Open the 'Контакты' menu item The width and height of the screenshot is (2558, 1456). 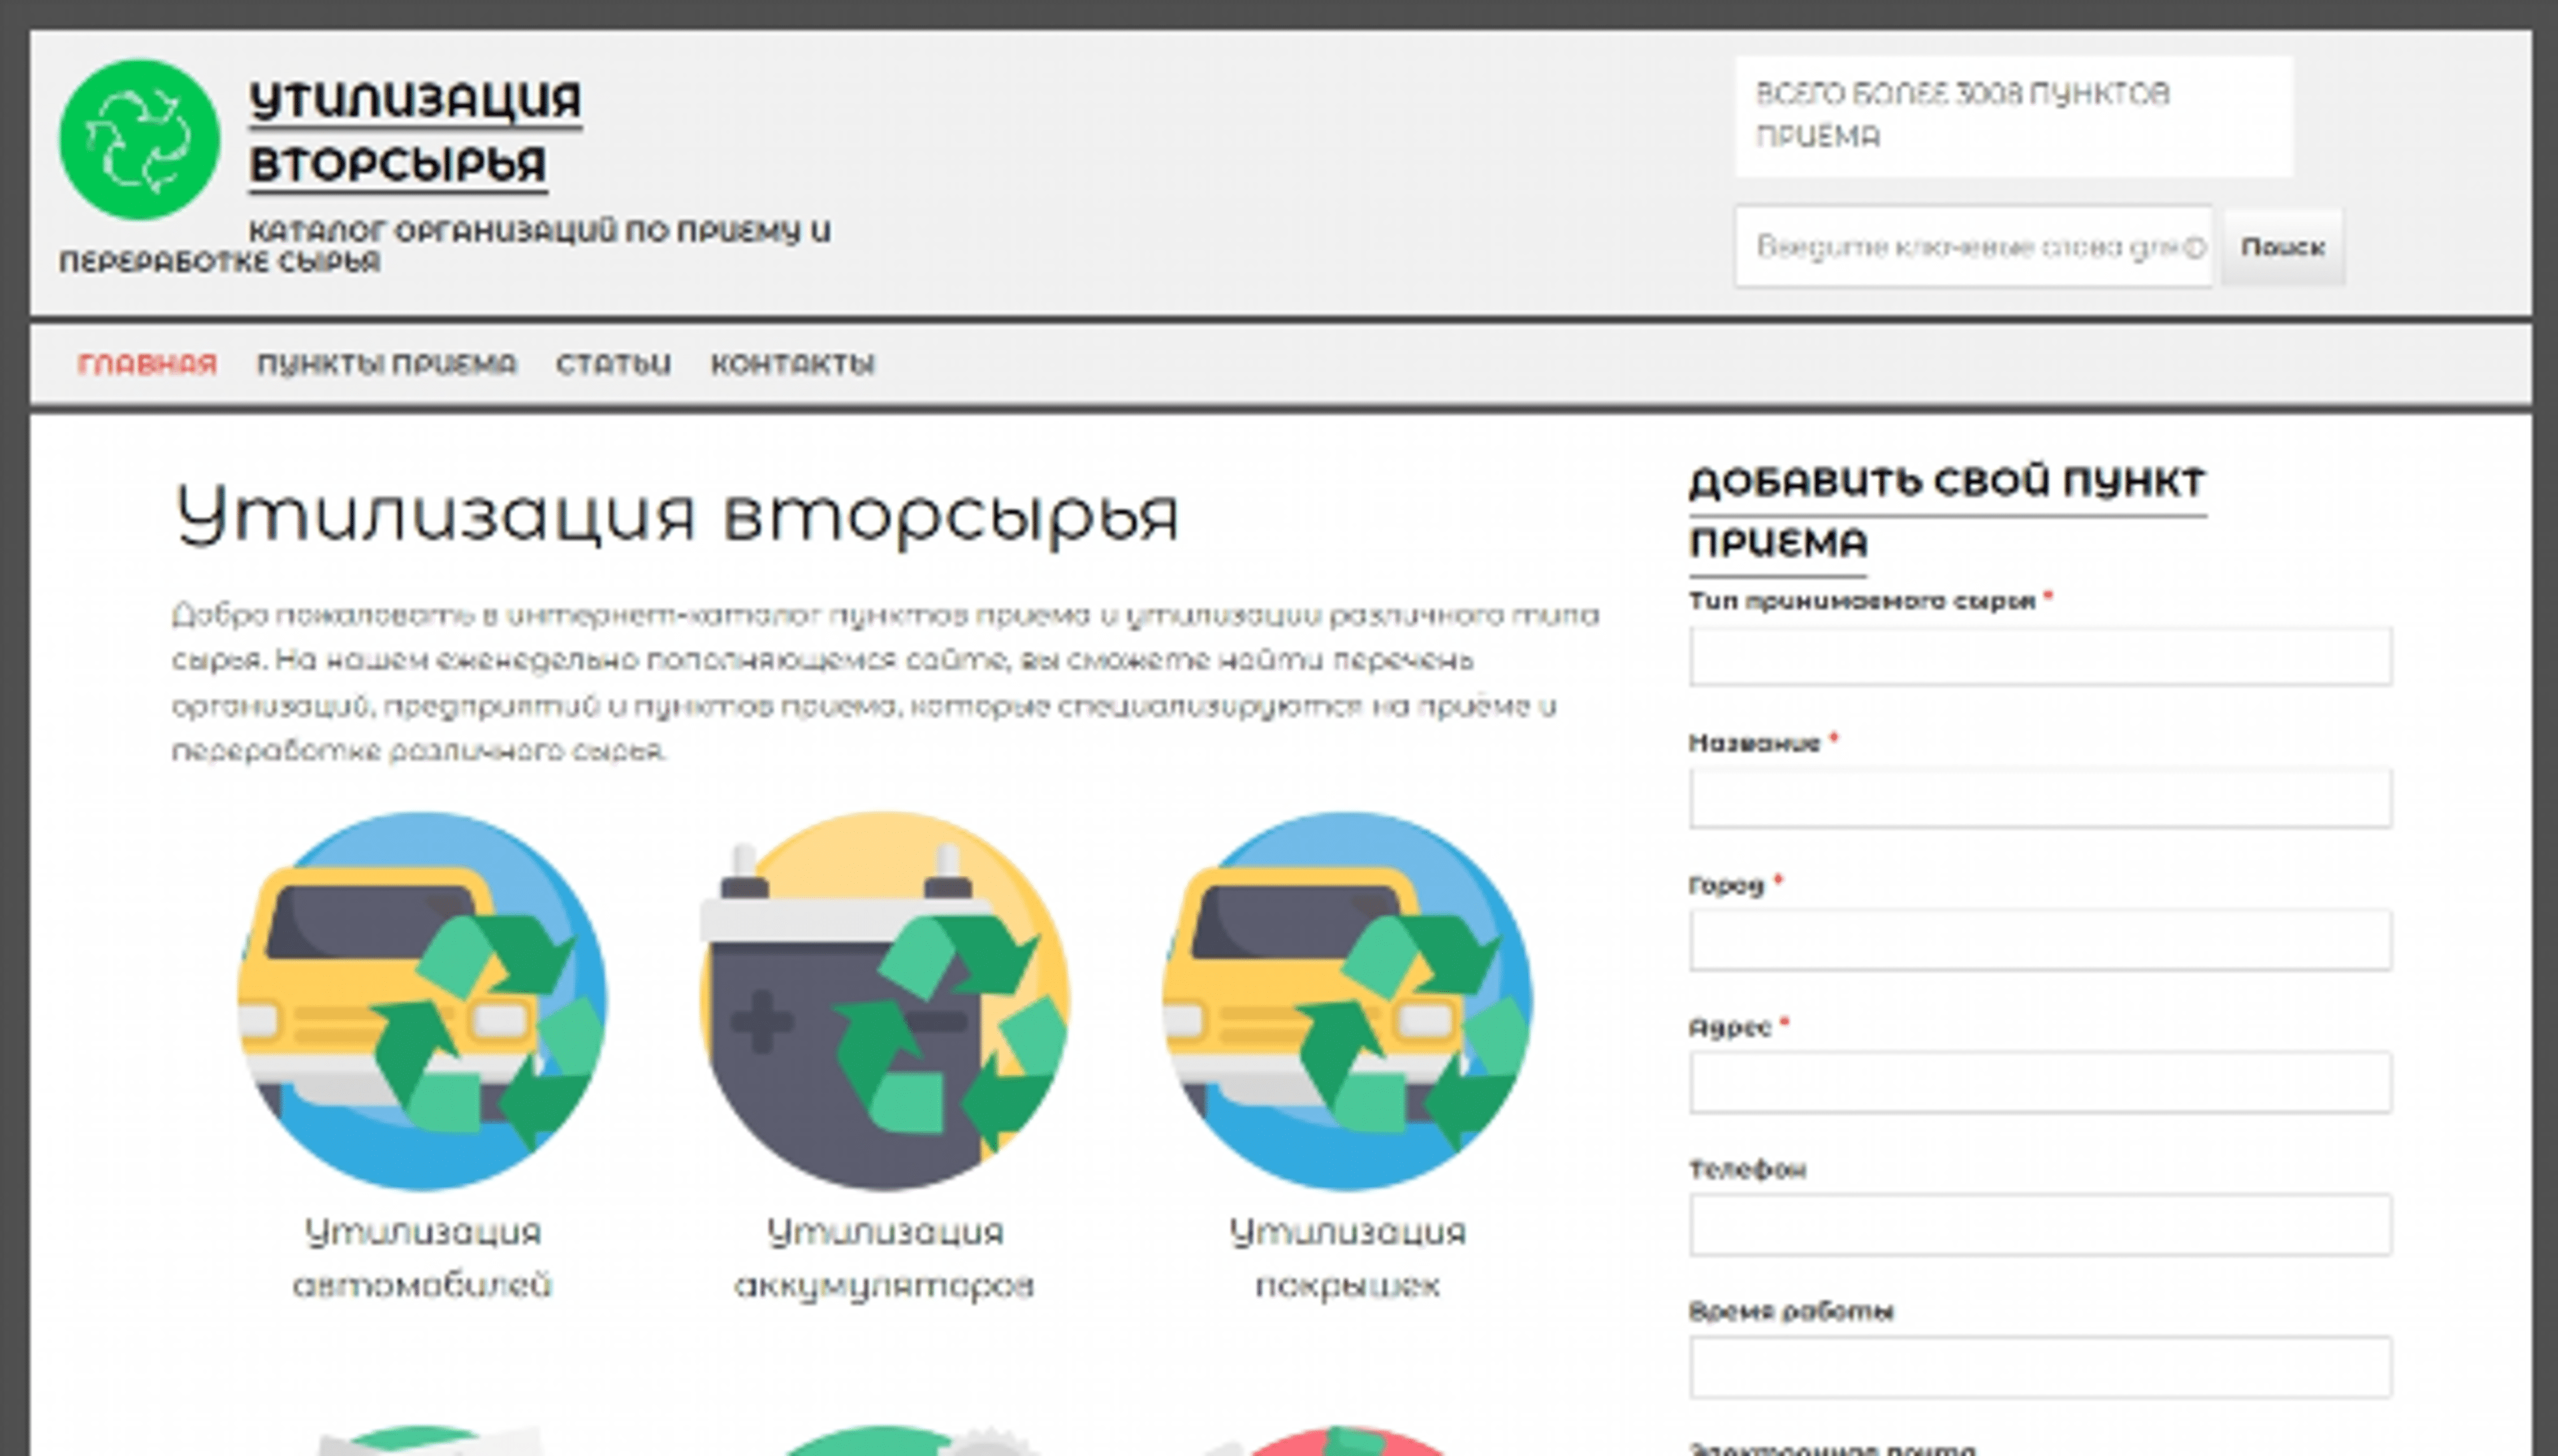pyautogui.click(x=792, y=364)
